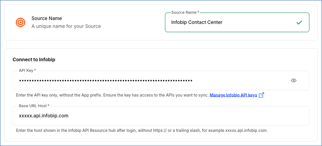Click the external link icon after Manage Infobip API keys
The height and width of the screenshot is (146, 322).
pyautogui.click(x=261, y=95)
